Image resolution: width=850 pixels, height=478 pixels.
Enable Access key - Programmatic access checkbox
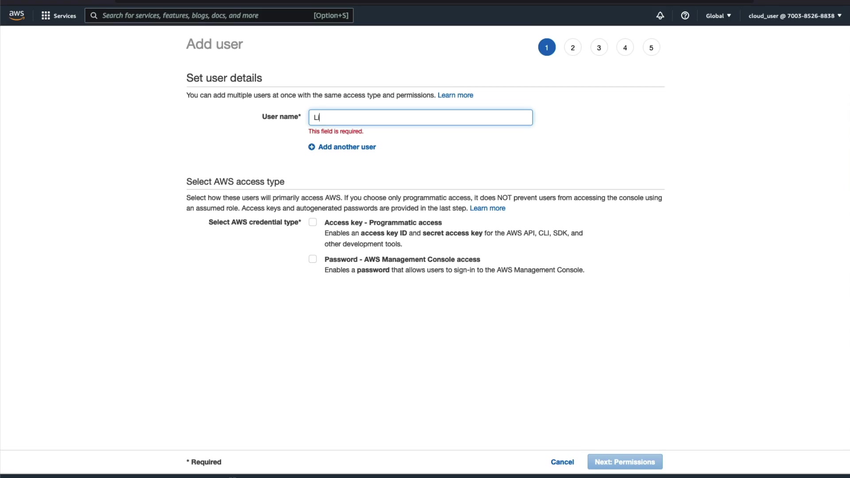click(x=313, y=222)
